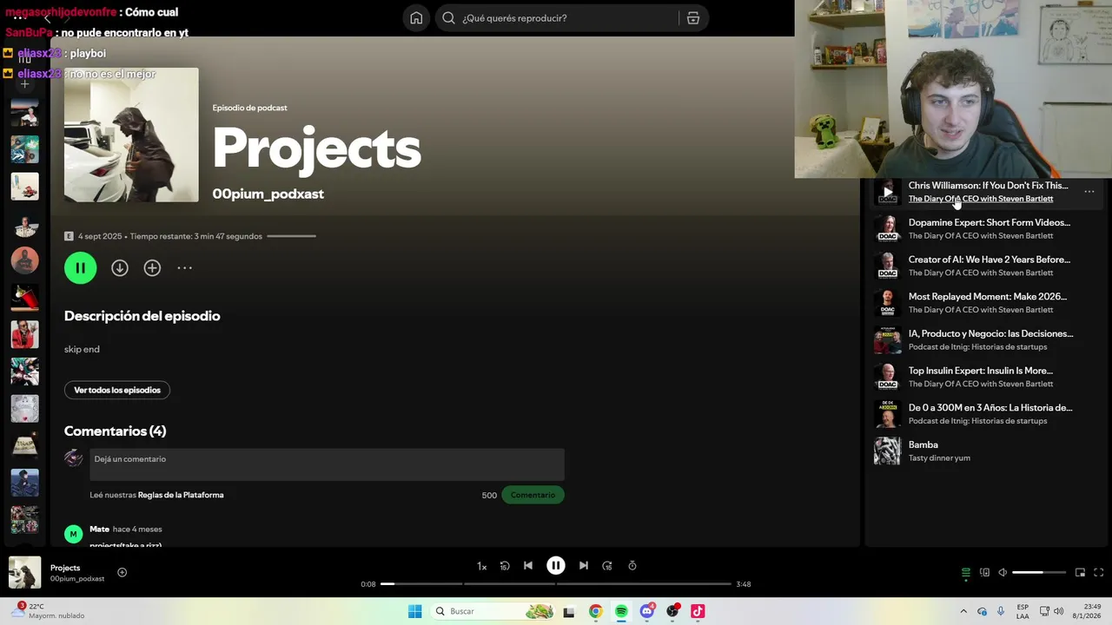Viewport: 1112px width, 625px height.
Task: Select 'Top Insulin Expert: Insulin Is More...' item
Action: [x=988, y=377]
